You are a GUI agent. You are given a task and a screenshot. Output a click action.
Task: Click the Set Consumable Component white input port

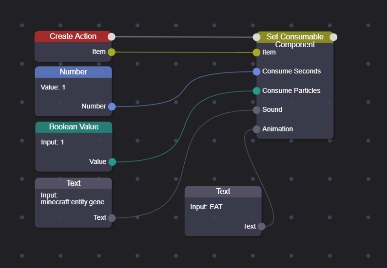(257, 37)
